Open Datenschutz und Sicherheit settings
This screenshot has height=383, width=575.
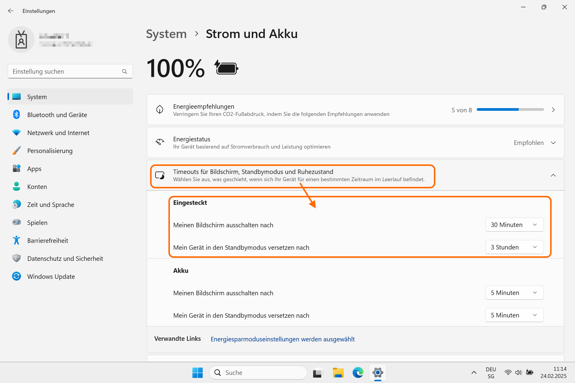[x=65, y=259]
